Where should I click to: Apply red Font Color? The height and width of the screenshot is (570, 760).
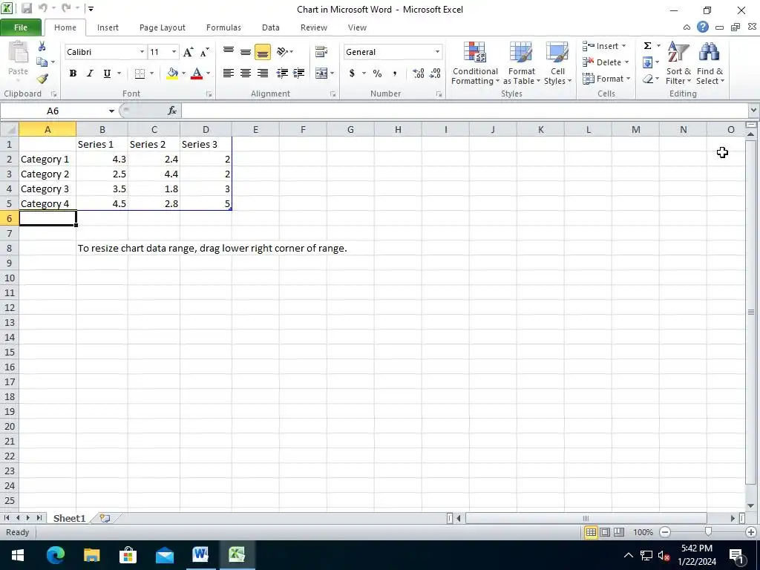coord(196,73)
